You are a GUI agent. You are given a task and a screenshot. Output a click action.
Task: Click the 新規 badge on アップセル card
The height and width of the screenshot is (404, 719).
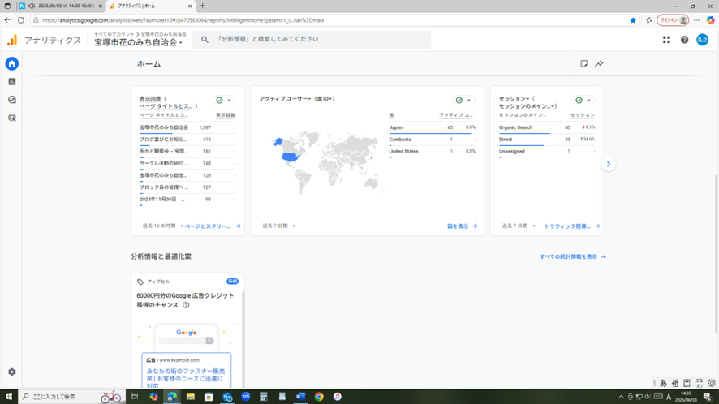[x=232, y=282]
